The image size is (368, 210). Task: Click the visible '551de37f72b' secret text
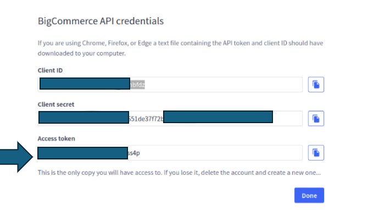pyautogui.click(x=146, y=119)
